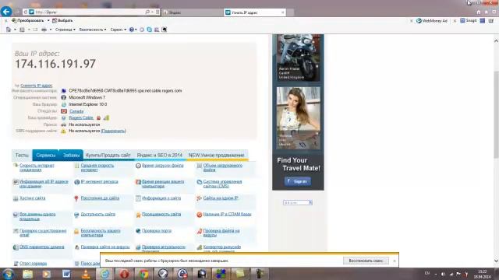Open 'Сайты на одном IP' link
The width and height of the screenshot is (499, 280).
pos(221,198)
